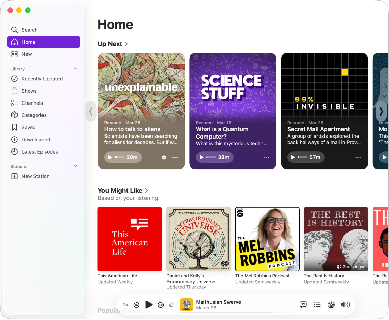
Task: Open AirPlay output options
Action: tap(331, 305)
